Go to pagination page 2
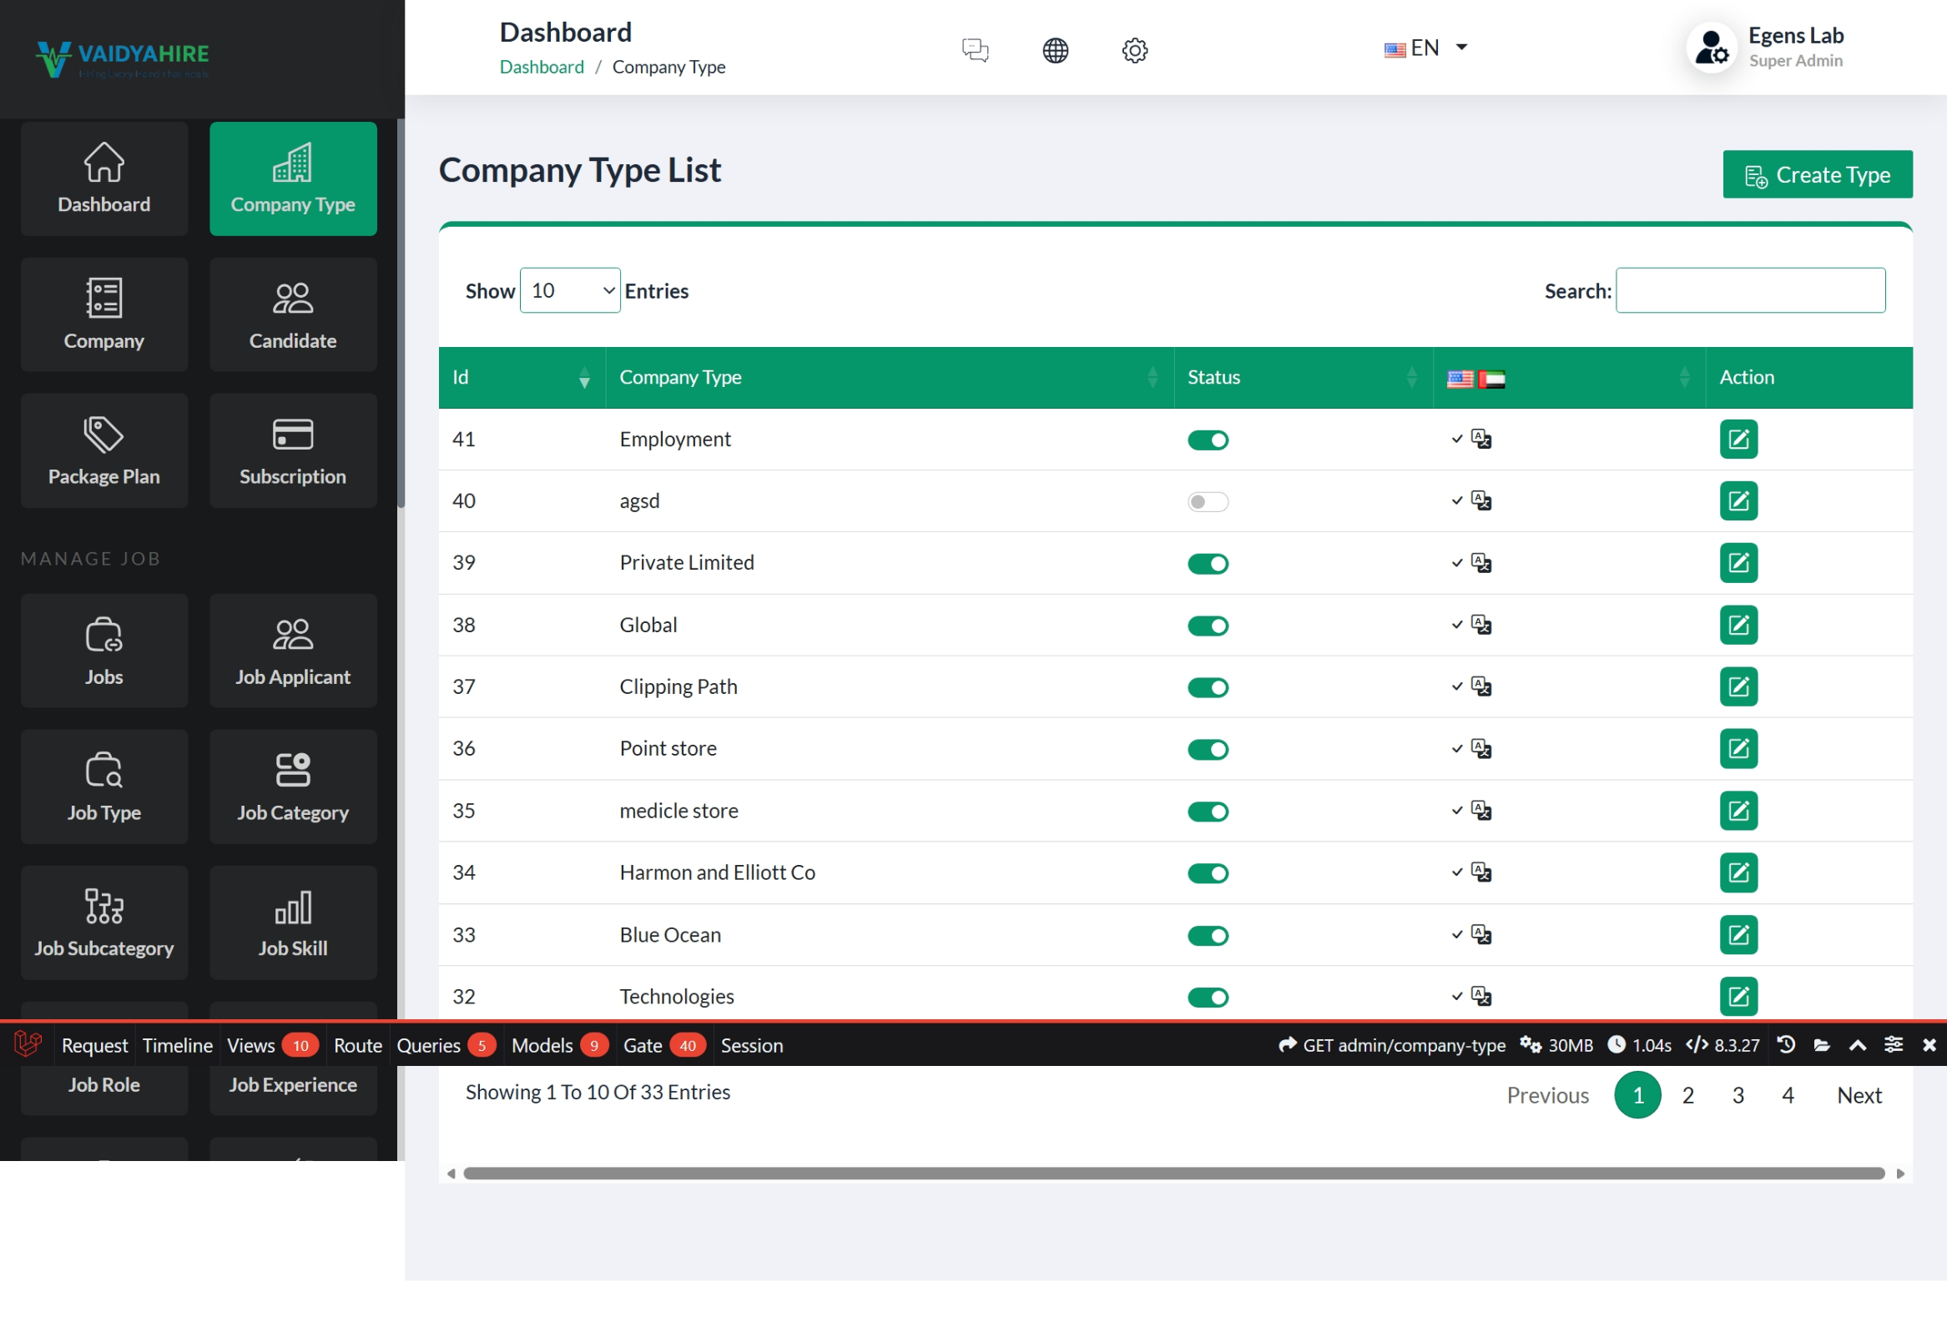 coord(1687,1095)
